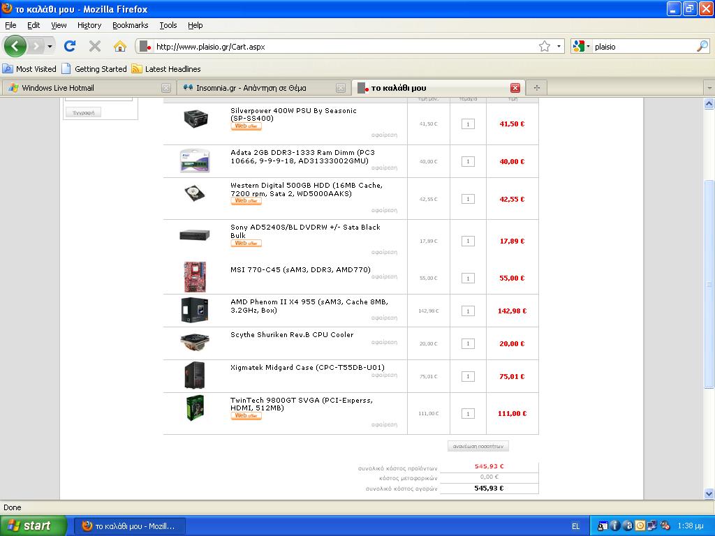The width and height of the screenshot is (715, 536).
Task: Open the Edit menu
Action: coord(34,25)
